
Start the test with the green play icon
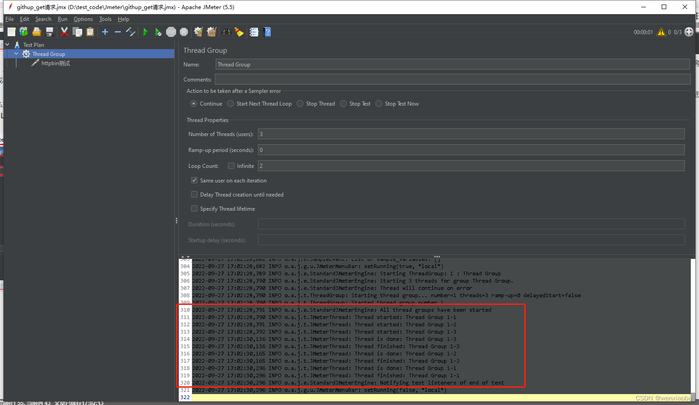point(146,32)
